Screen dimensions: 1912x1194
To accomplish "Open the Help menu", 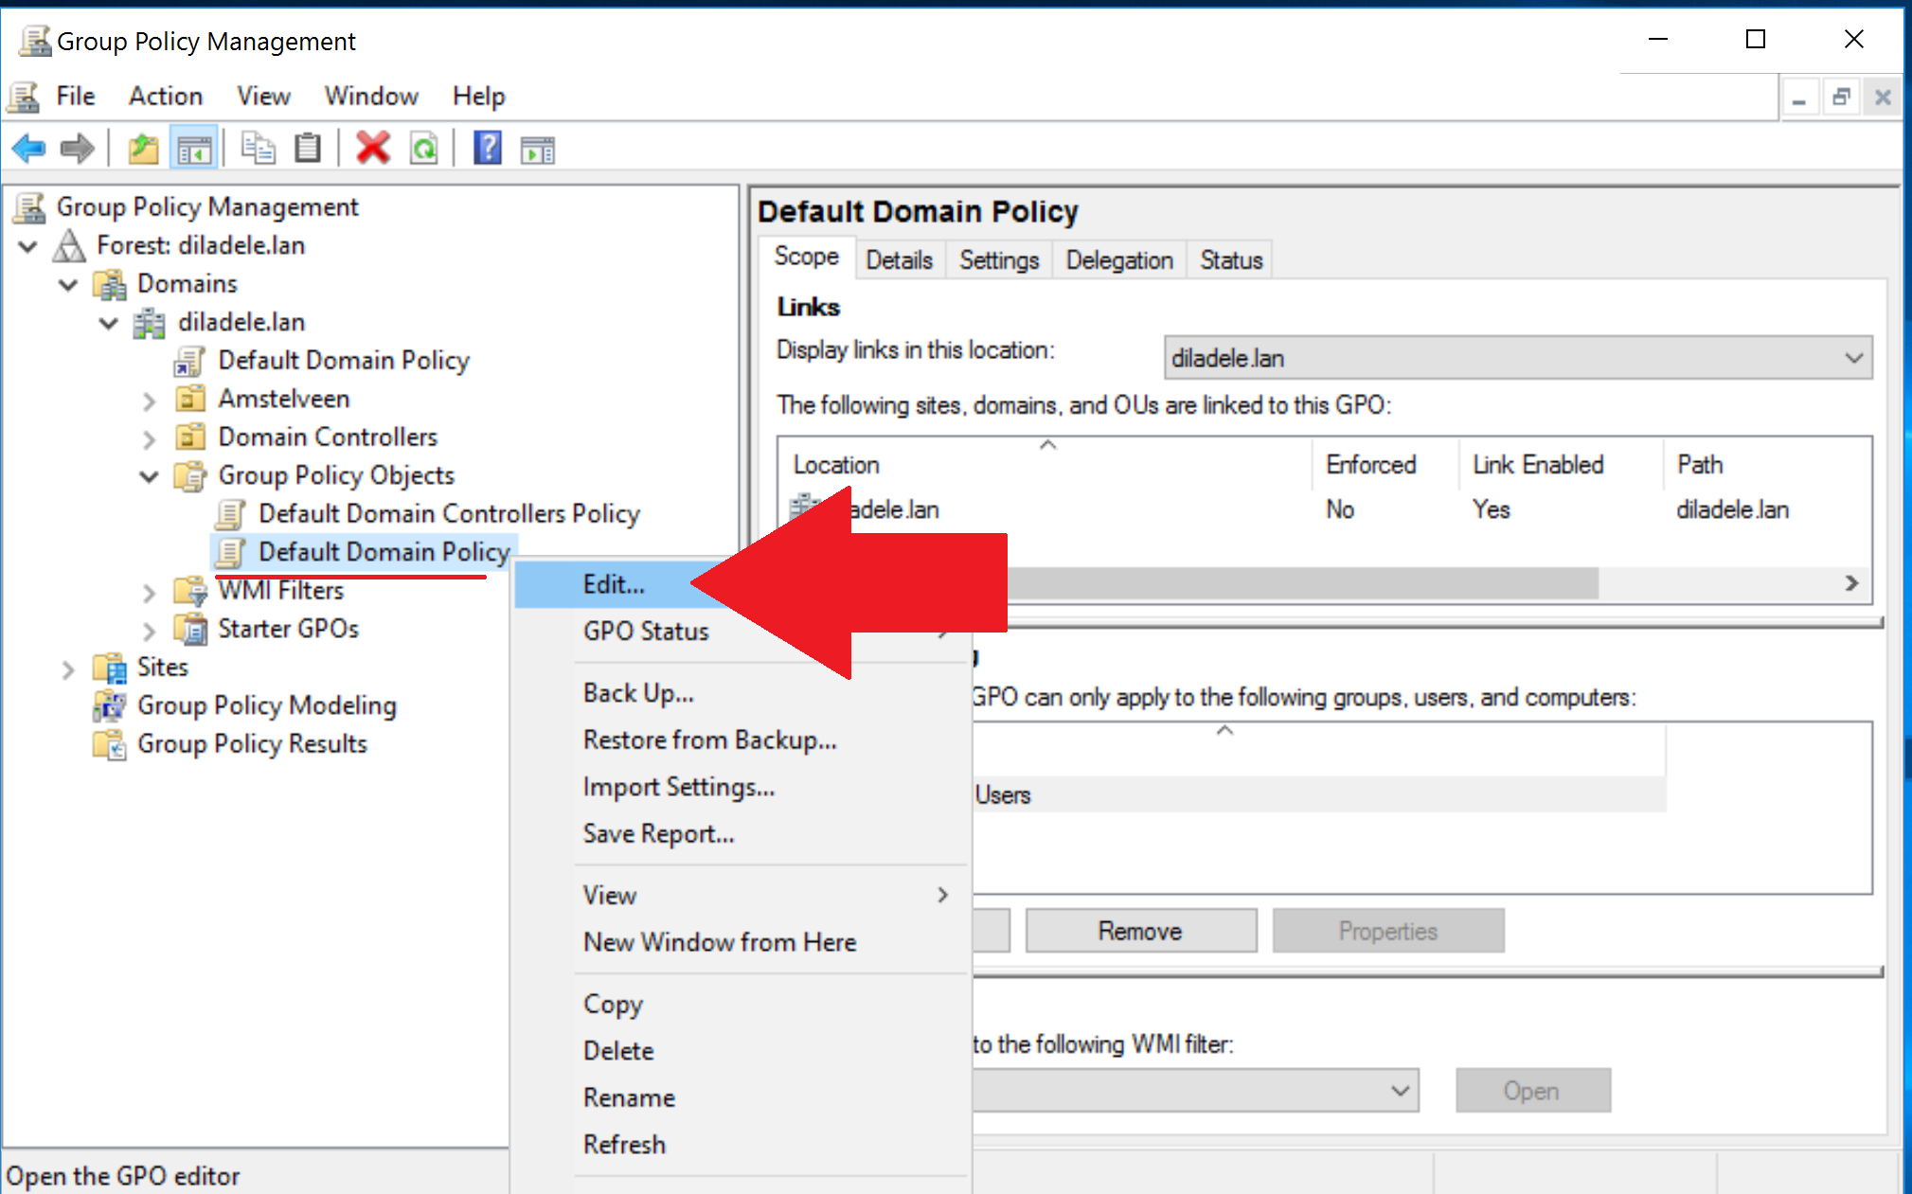I will [x=478, y=97].
